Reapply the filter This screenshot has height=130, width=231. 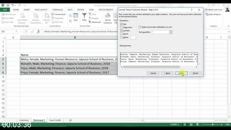pyautogui.click(x=94, y=18)
